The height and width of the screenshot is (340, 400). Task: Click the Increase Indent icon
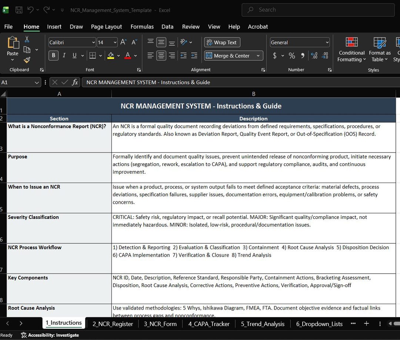coord(194,55)
